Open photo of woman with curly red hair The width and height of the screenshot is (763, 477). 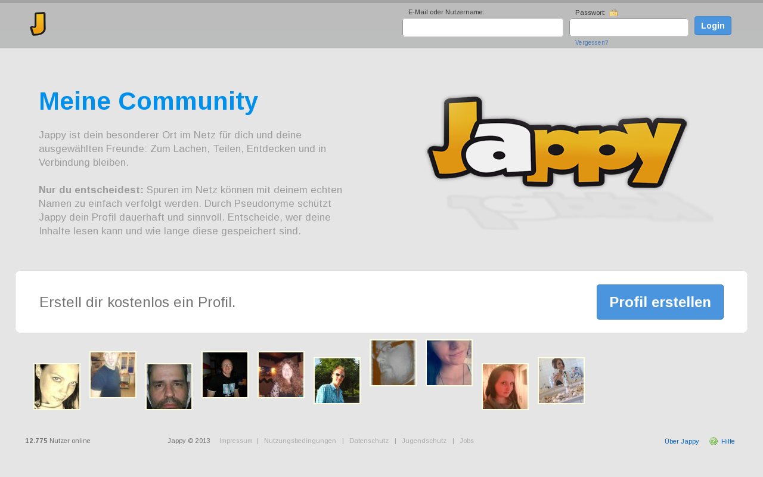point(281,374)
